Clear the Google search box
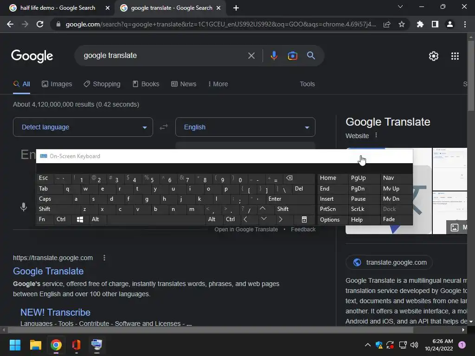475x356 pixels. click(x=251, y=56)
